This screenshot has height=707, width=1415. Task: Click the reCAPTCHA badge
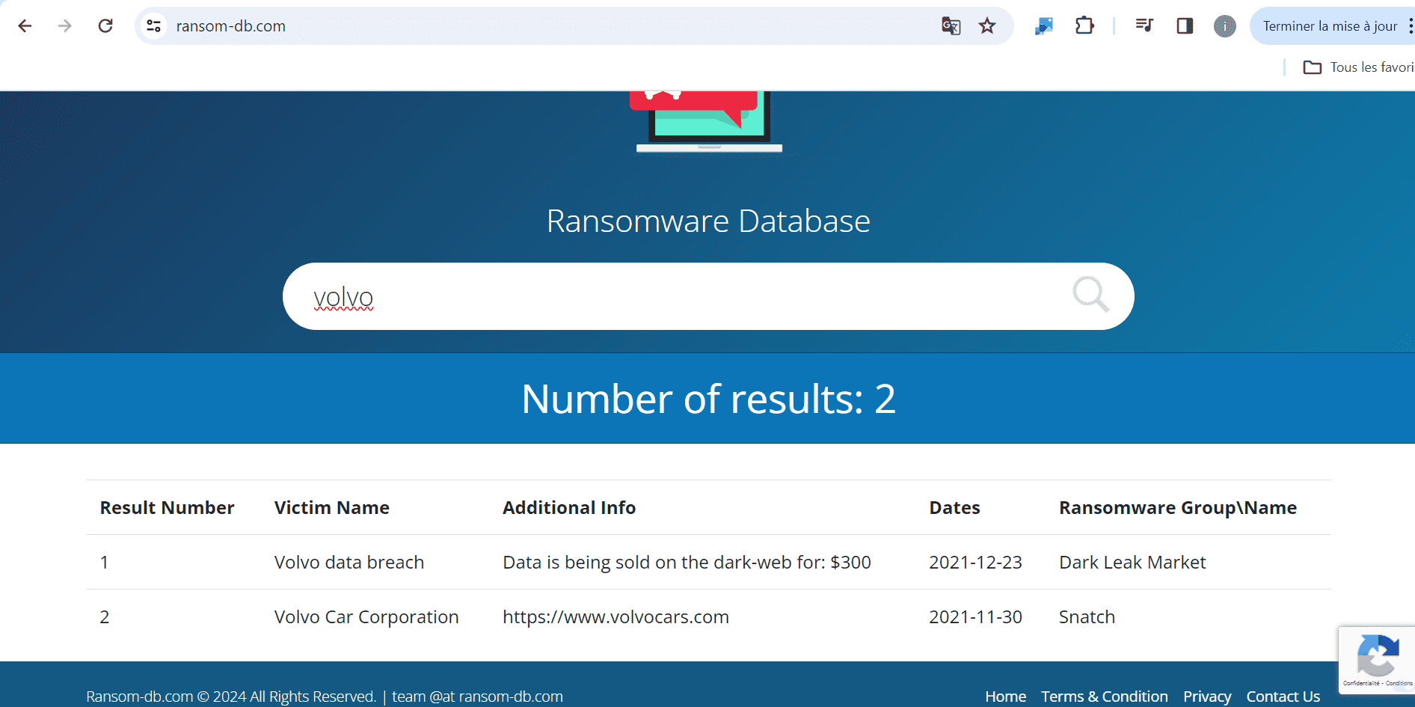[x=1377, y=660]
